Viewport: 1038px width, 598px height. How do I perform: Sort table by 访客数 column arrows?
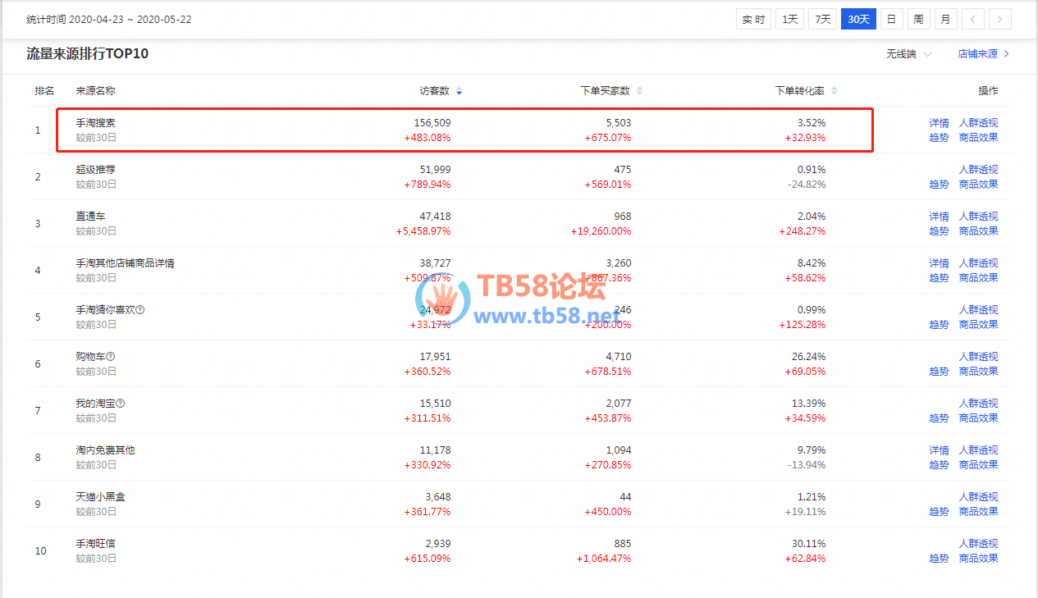pos(459,91)
